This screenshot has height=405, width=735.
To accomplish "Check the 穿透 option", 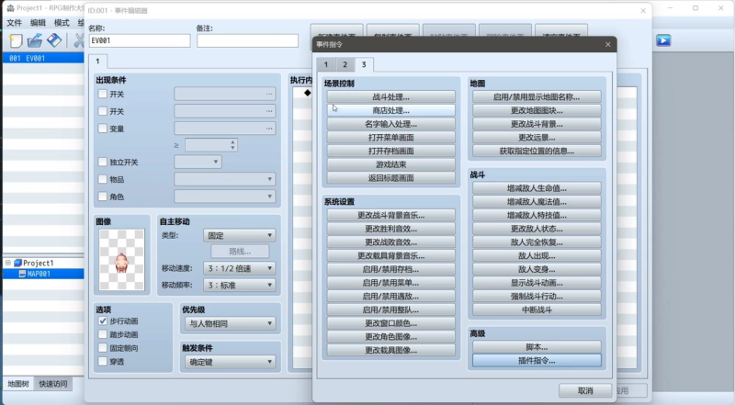I will tap(103, 362).
